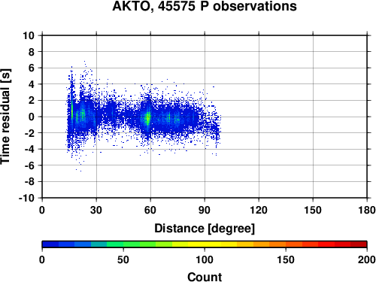Click the dense cluster near 60 degrees

tap(148, 118)
